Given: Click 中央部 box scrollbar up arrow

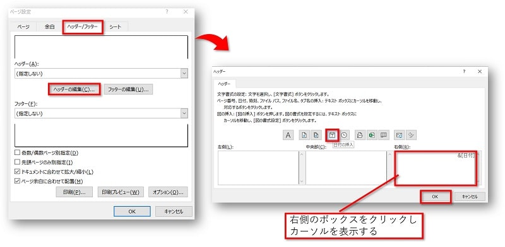Looking at the screenshot, I should (x=389, y=154).
